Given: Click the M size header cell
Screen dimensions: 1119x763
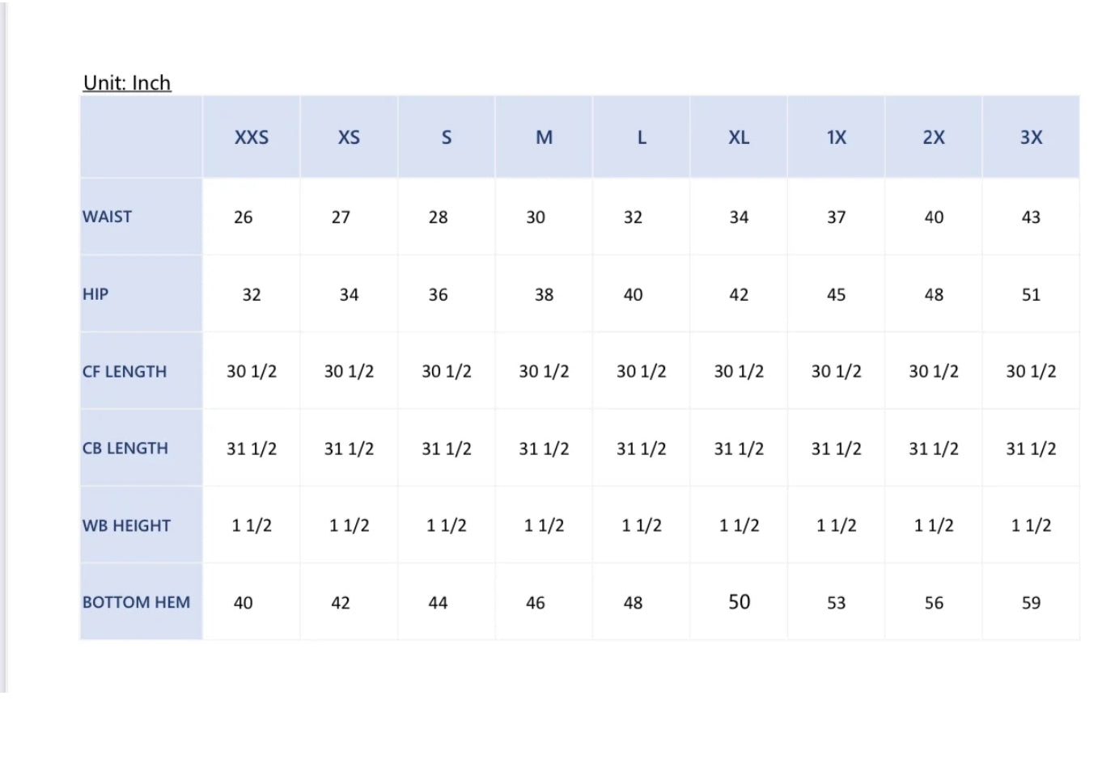Looking at the screenshot, I should [544, 137].
